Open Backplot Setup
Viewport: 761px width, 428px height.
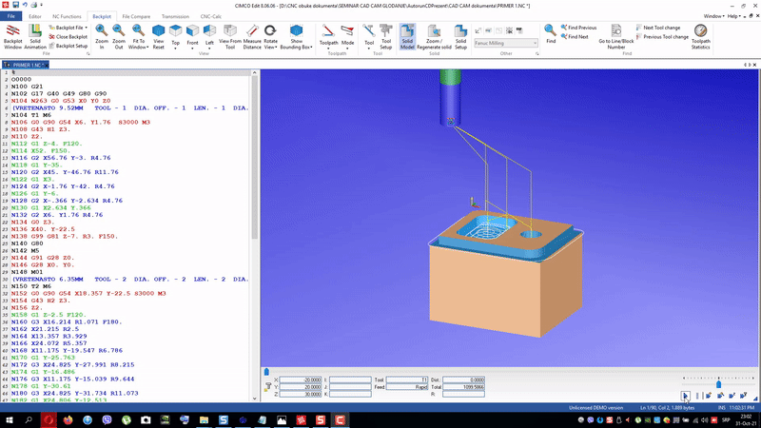(x=68, y=46)
